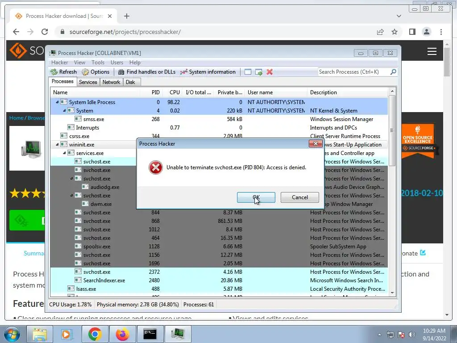457x343 pixels.
Task: Click the wininit.exe process icon
Action: 64,144
